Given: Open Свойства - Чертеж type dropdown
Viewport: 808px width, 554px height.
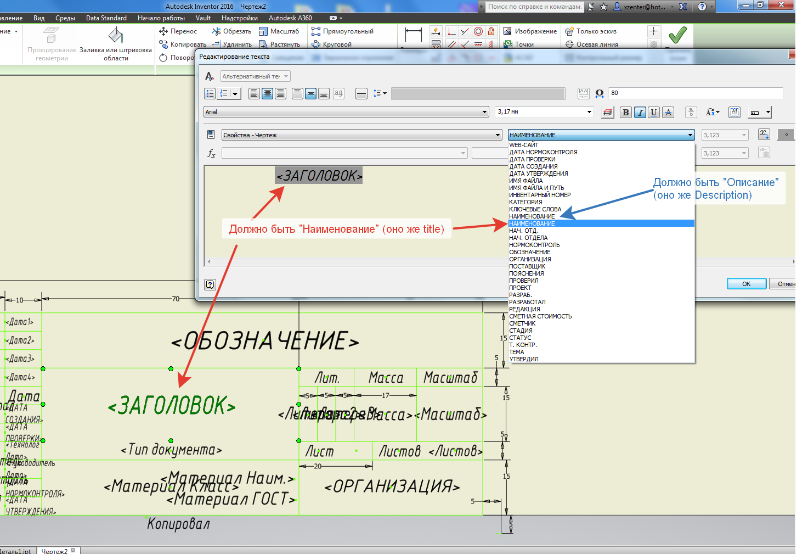Looking at the screenshot, I should (361, 135).
